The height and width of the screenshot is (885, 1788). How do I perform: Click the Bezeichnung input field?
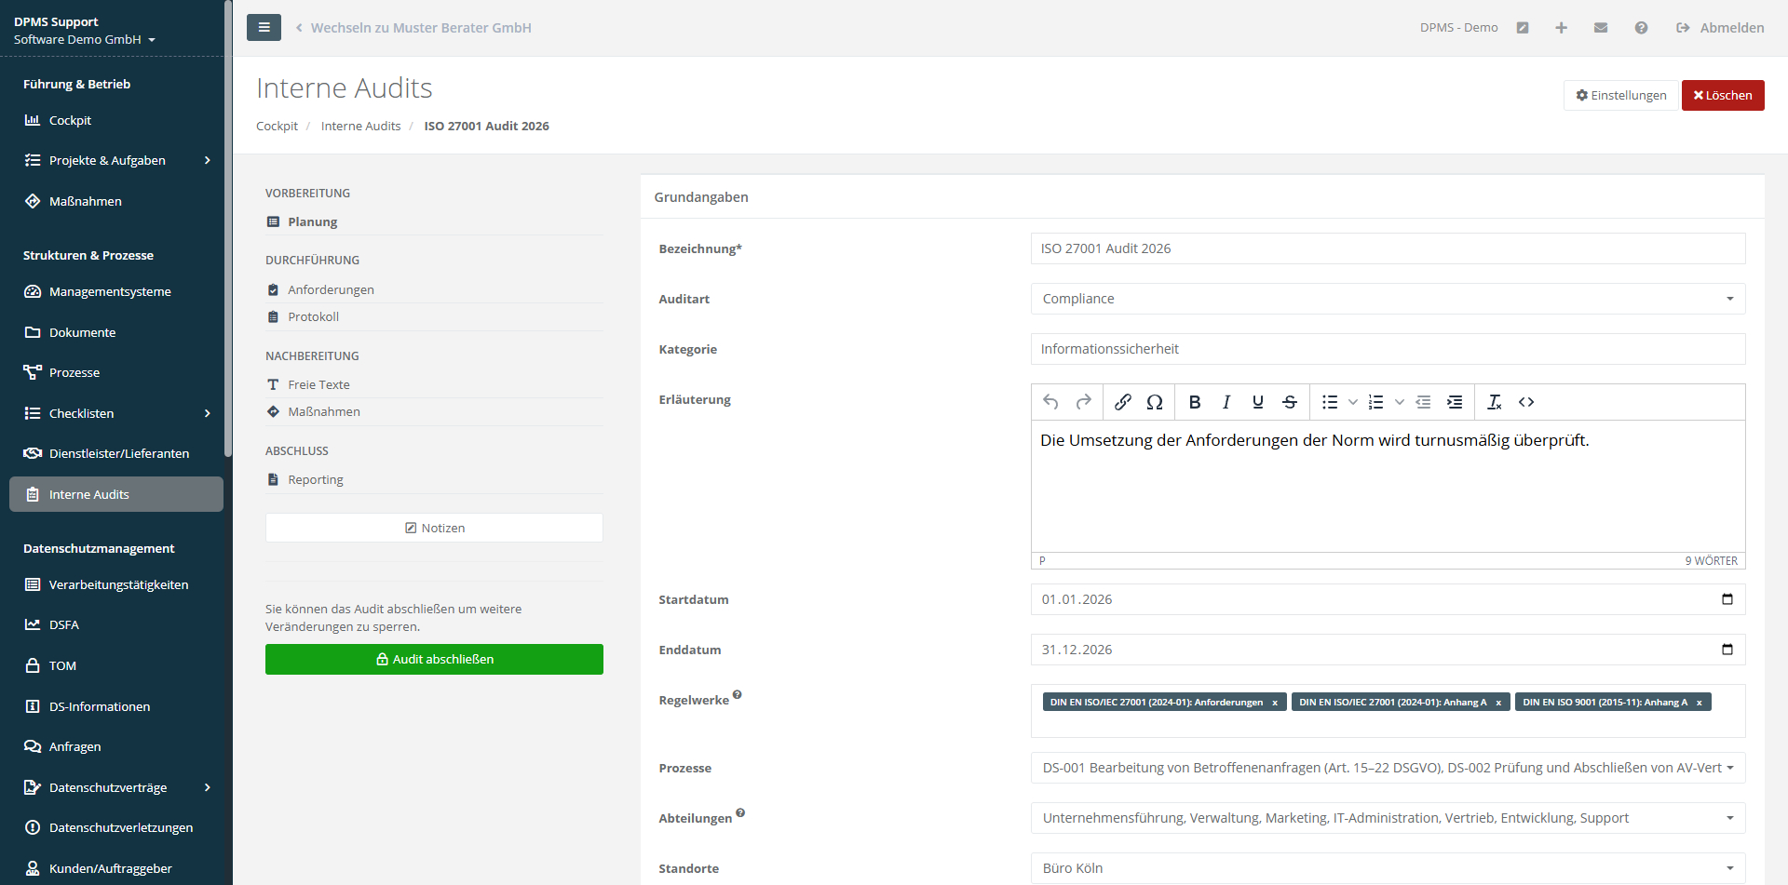click(1388, 248)
